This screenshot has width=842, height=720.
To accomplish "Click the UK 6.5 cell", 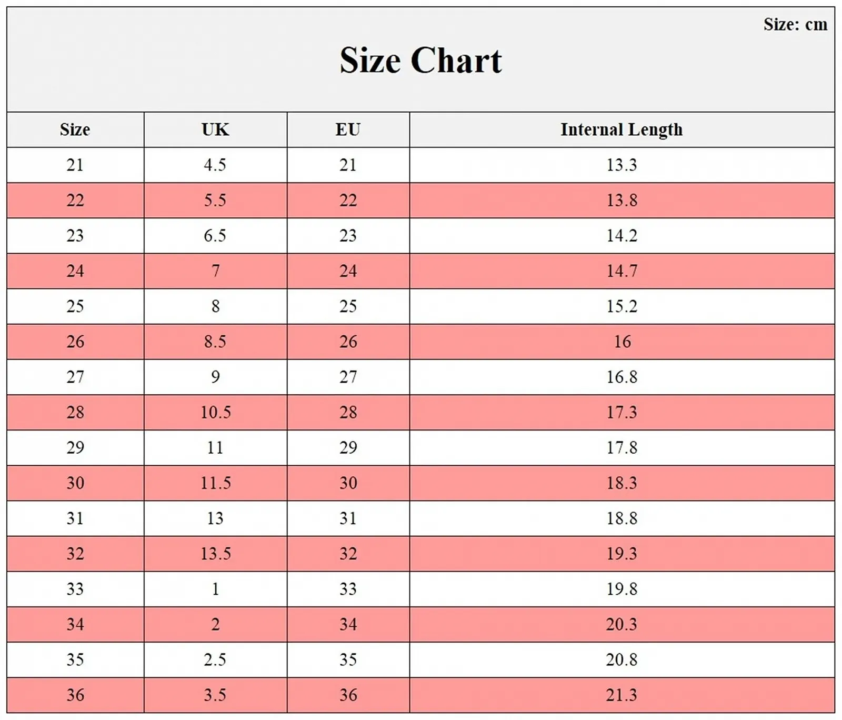I will click(x=215, y=235).
